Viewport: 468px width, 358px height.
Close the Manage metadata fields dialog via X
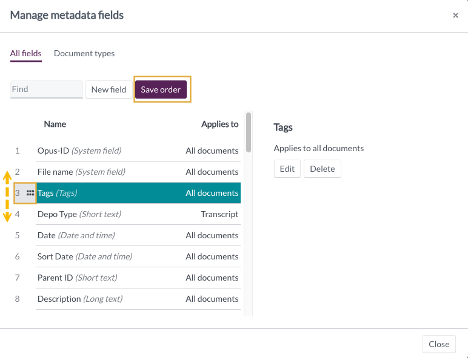(455, 15)
